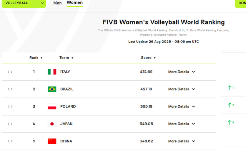The width and height of the screenshot is (246, 150).
Task: Click the JAPAN team name
Action: (x=66, y=124)
